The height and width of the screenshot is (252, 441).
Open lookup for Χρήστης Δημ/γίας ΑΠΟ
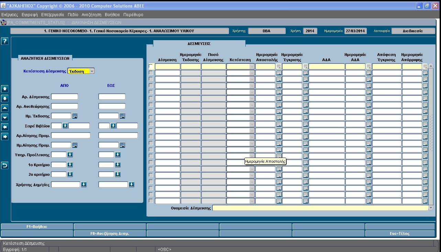pyautogui.click(x=84, y=184)
